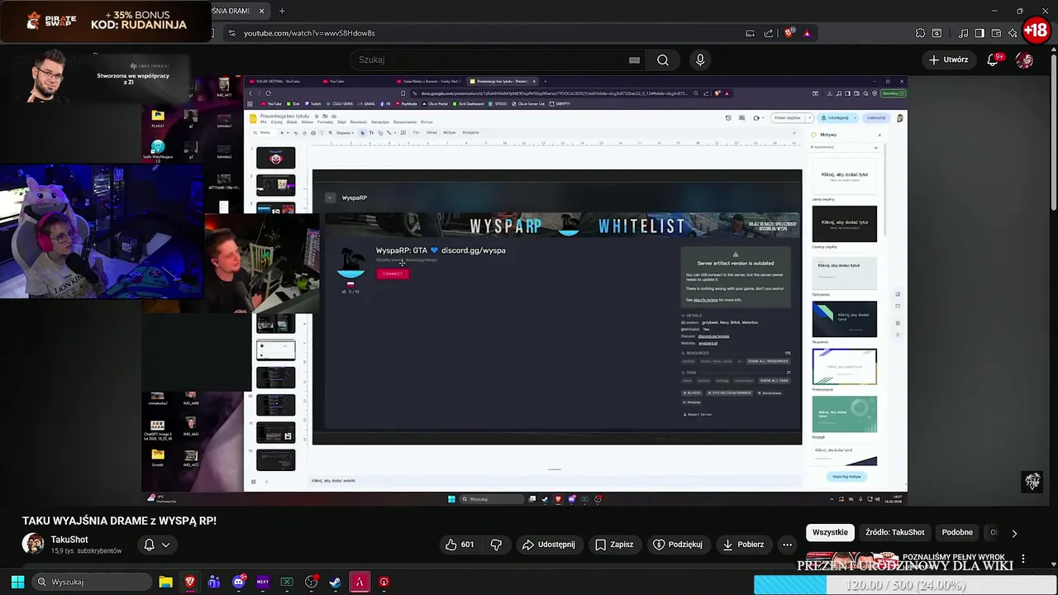Dislike this video
Viewport: 1058px width, 595px height.
pos(496,545)
